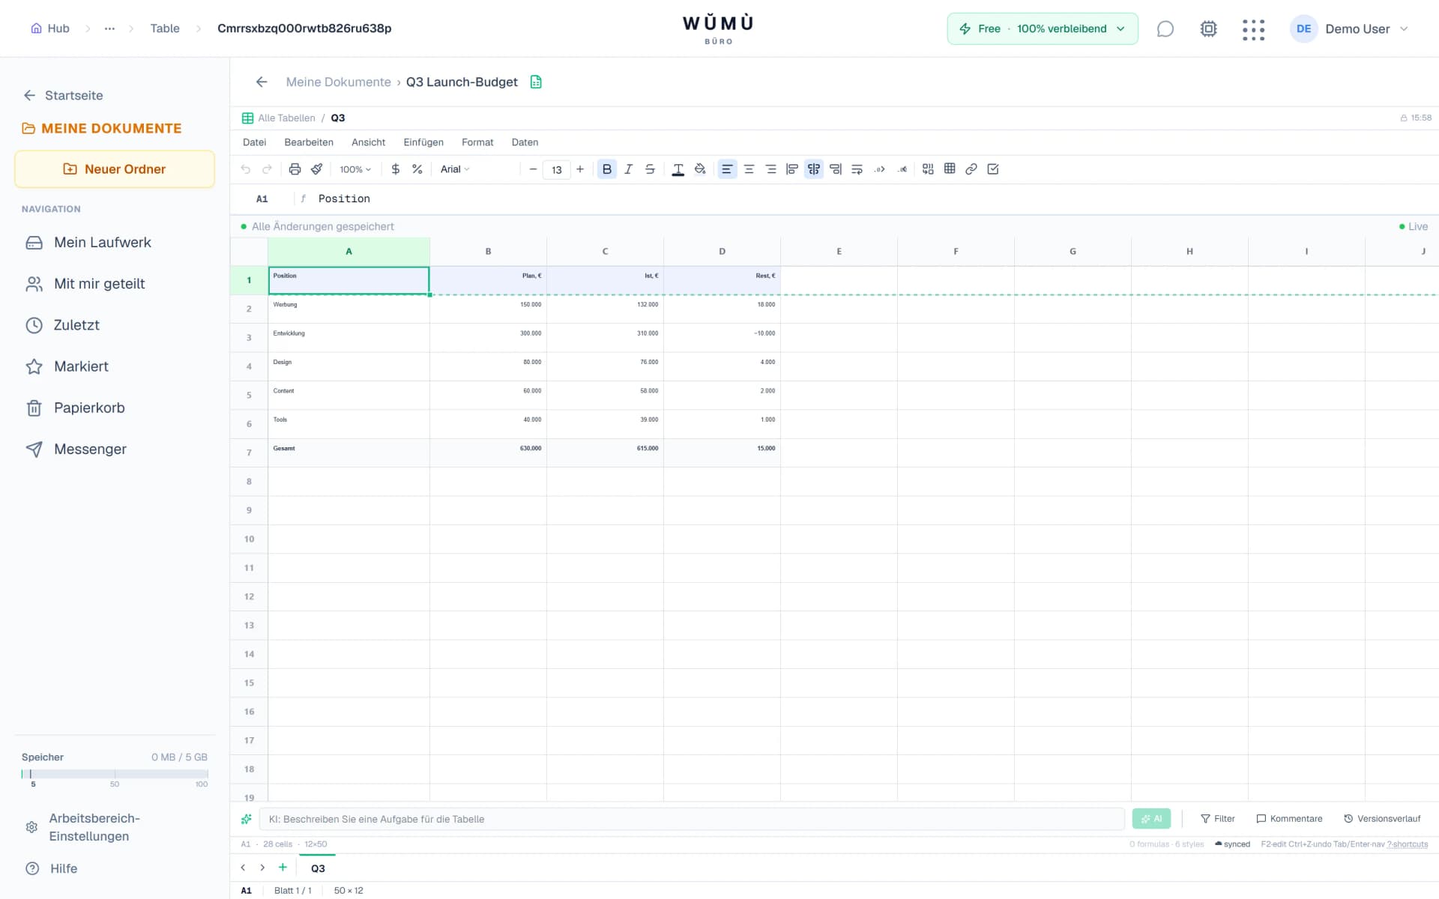Click the Neuer Ordner button

[115, 169]
